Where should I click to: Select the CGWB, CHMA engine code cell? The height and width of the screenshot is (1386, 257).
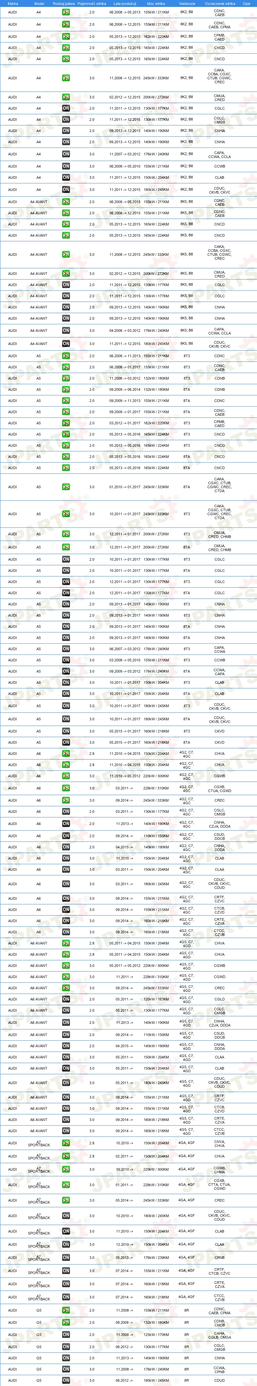pos(220,1170)
